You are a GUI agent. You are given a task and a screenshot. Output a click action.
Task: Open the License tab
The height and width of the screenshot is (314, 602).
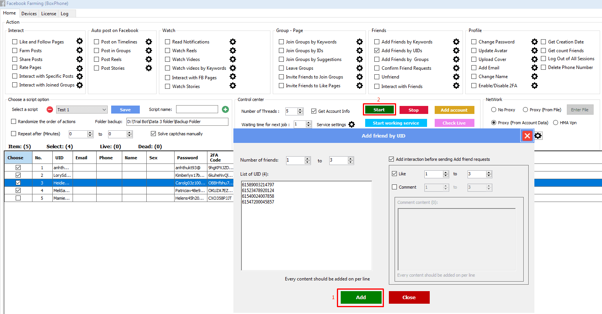click(x=49, y=14)
